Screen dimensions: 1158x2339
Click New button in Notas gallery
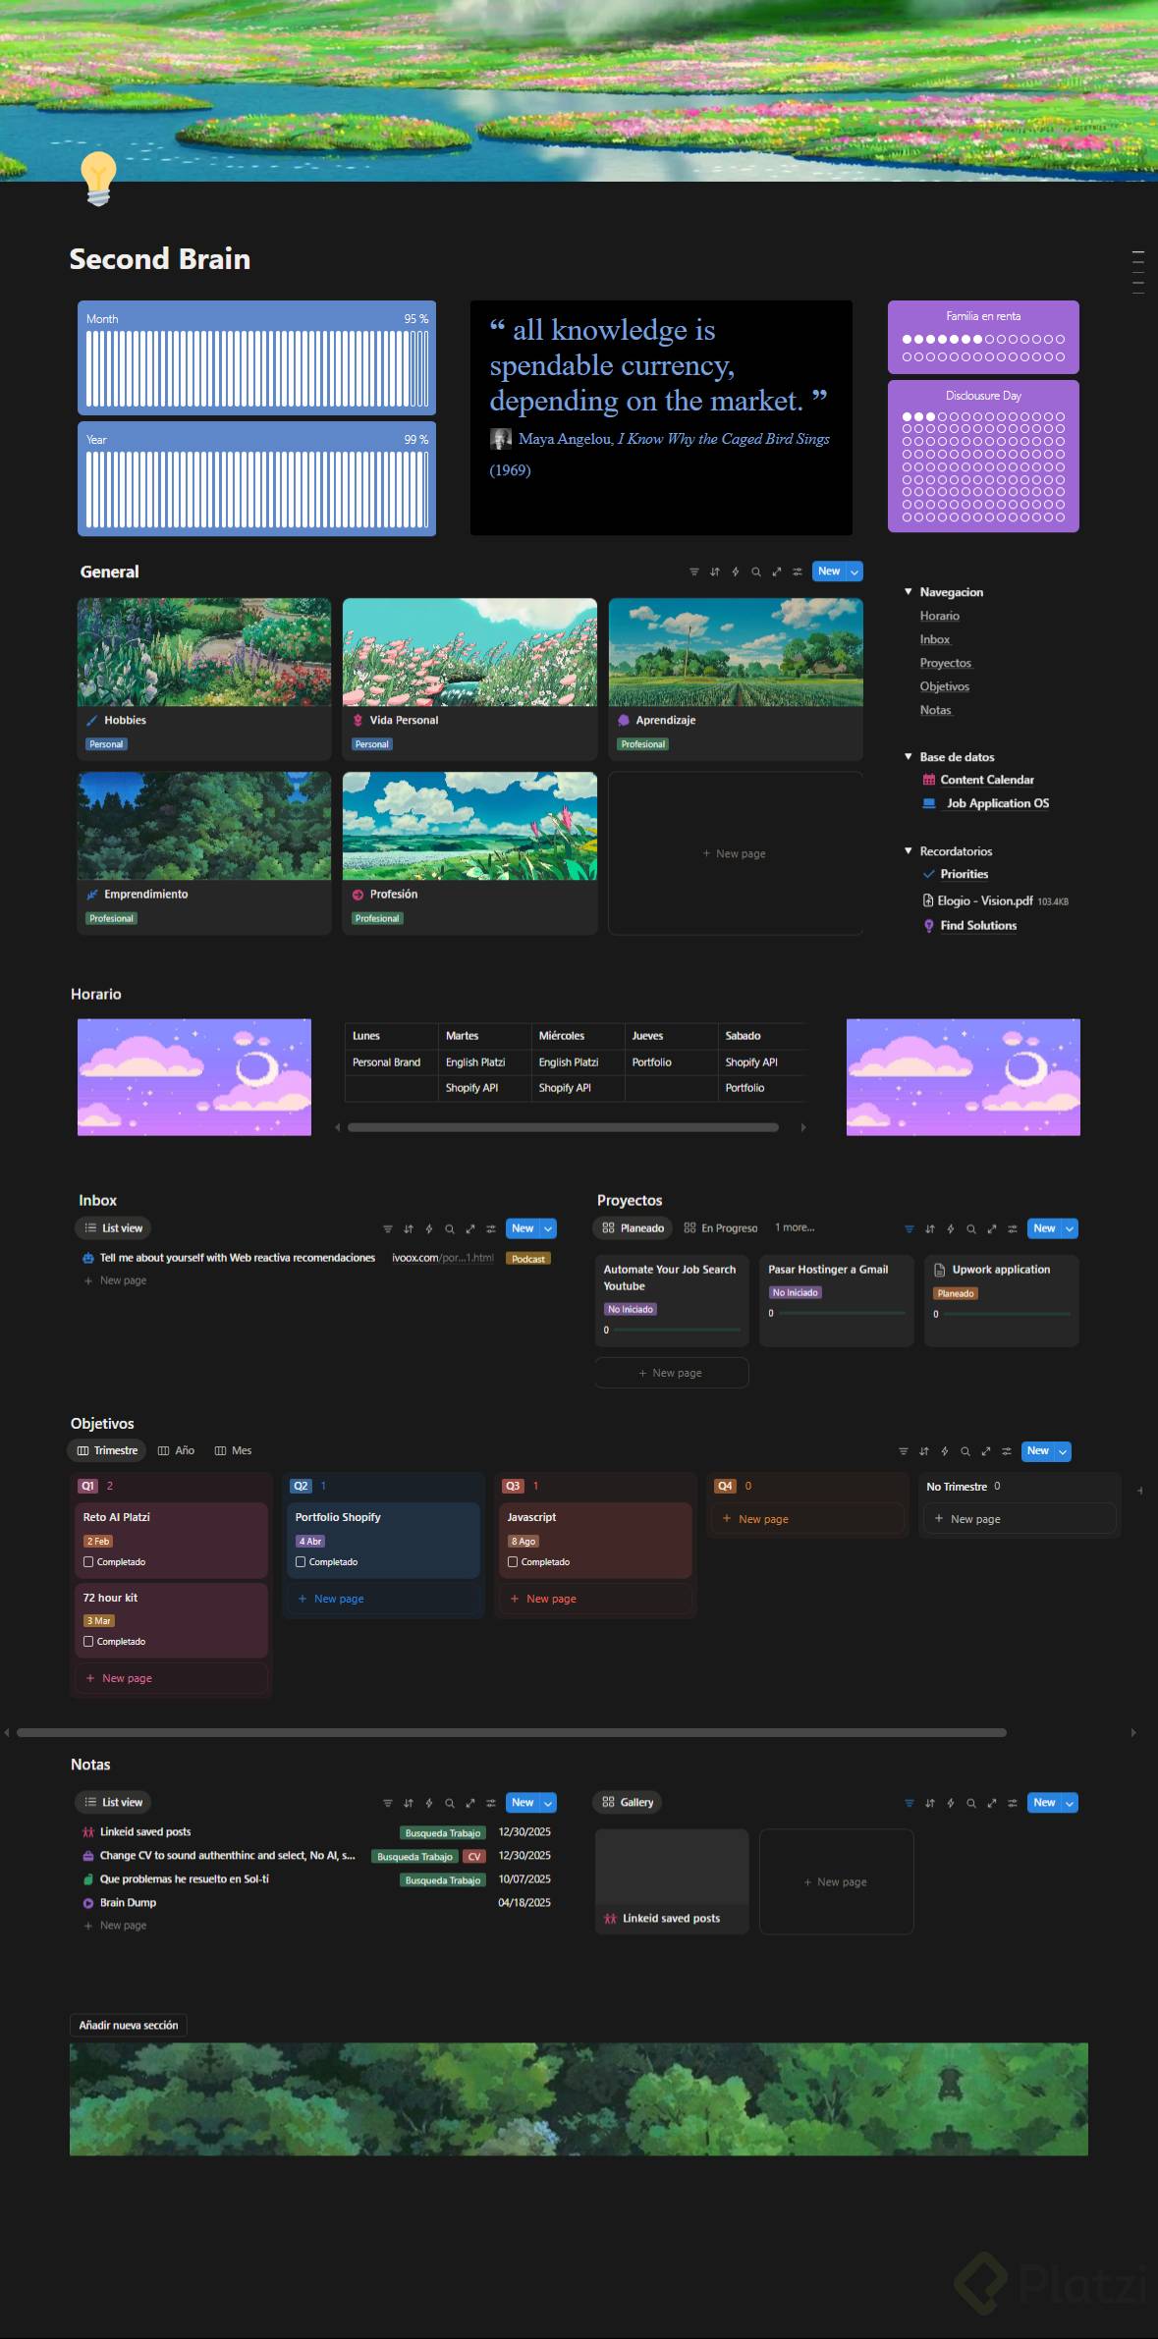point(1044,1803)
